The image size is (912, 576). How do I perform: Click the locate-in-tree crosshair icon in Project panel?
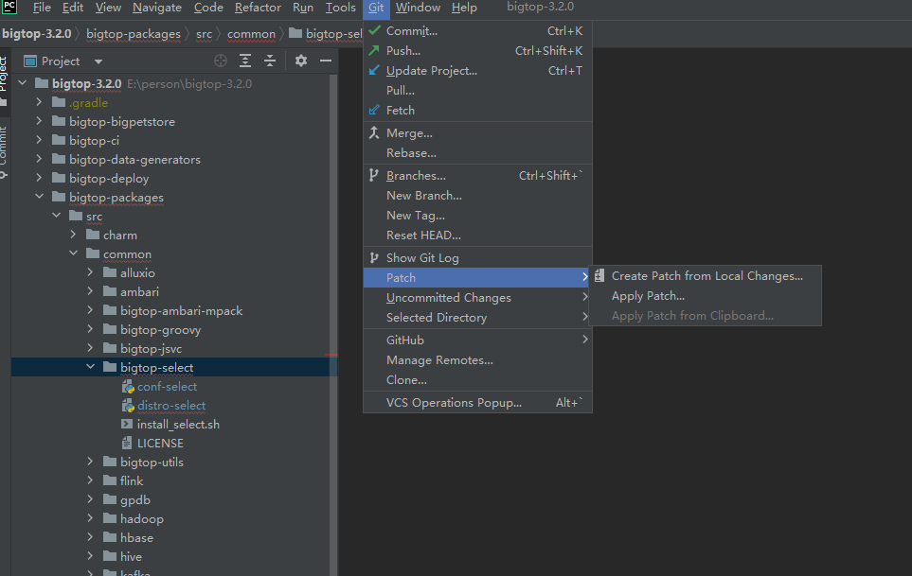pos(221,61)
